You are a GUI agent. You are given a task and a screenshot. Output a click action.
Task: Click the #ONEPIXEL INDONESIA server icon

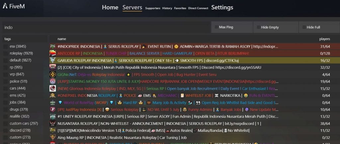[52, 95]
